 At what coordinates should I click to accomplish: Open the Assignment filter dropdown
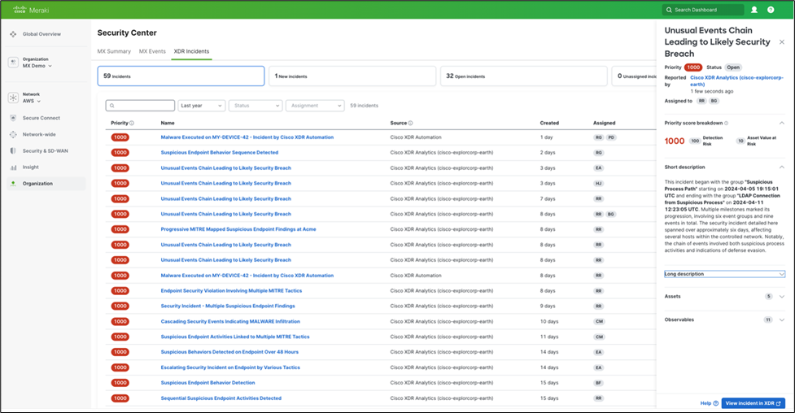(315, 106)
